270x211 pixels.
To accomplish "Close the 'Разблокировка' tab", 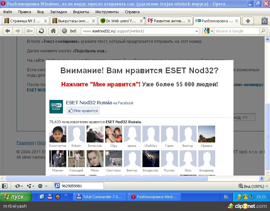I will [237, 21].
